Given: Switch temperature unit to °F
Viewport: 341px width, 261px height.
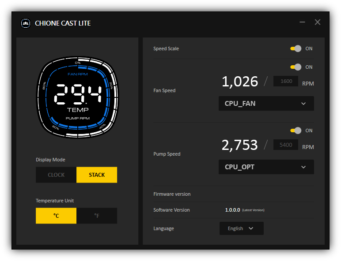Looking at the screenshot, I should click(97, 216).
